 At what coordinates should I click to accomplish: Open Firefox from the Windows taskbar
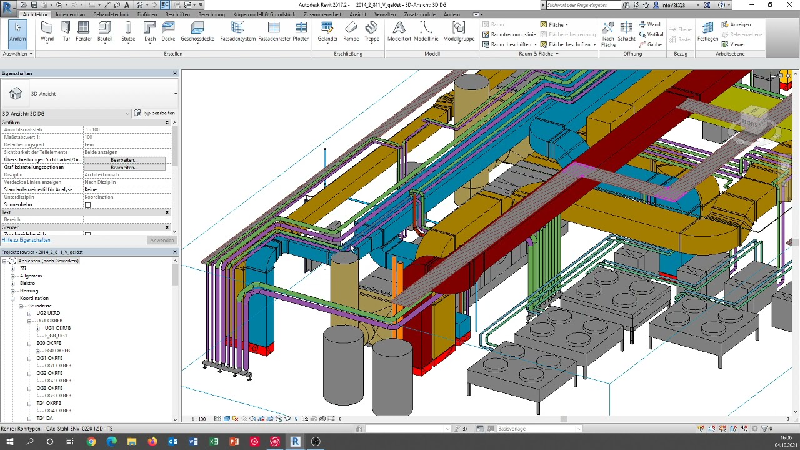coord(152,442)
